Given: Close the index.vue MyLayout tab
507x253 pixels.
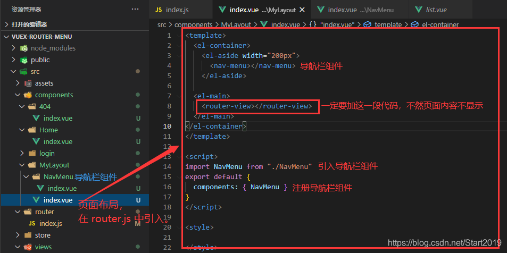Looking at the screenshot, I should pyautogui.click(x=302, y=10).
